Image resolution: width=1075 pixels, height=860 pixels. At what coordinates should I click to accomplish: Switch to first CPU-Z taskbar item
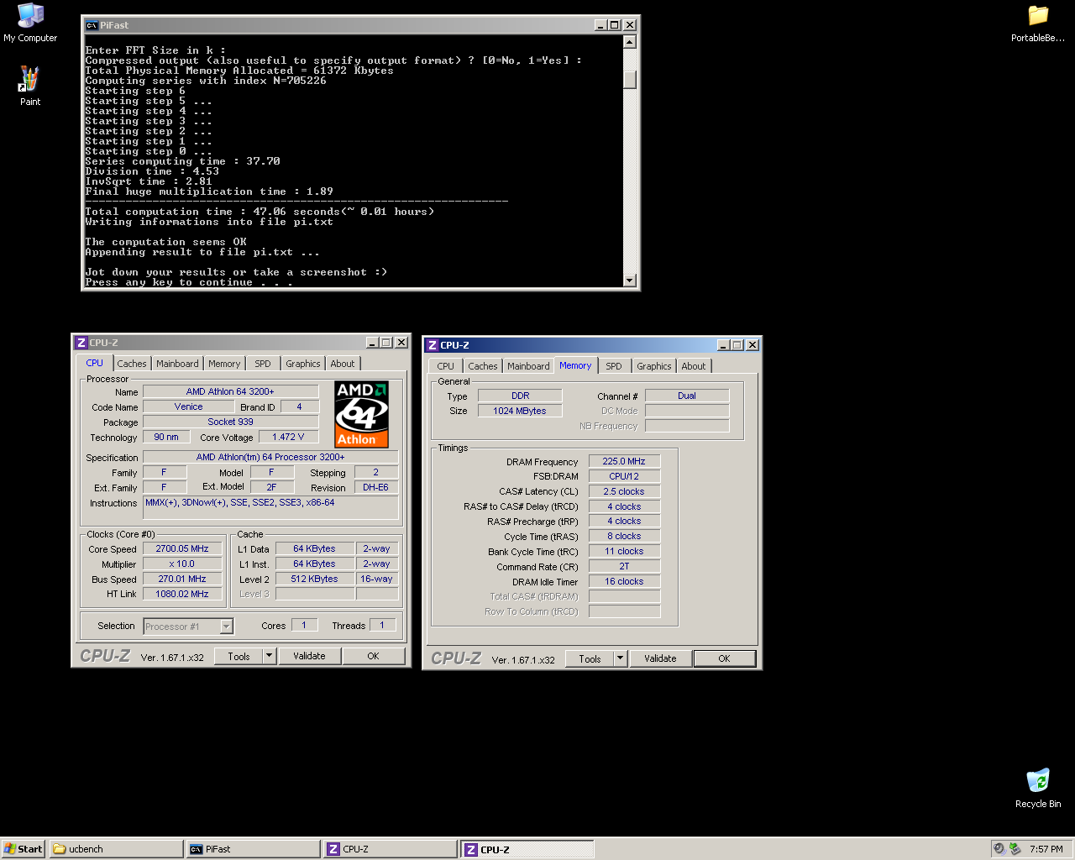pyautogui.click(x=391, y=849)
